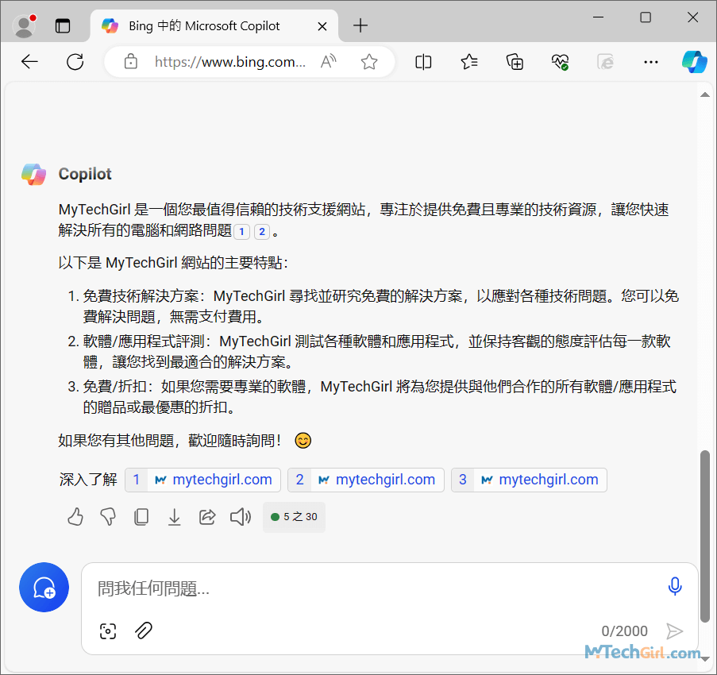Click the 0/2000 character counter
717x675 pixels.
pos(625,631)
